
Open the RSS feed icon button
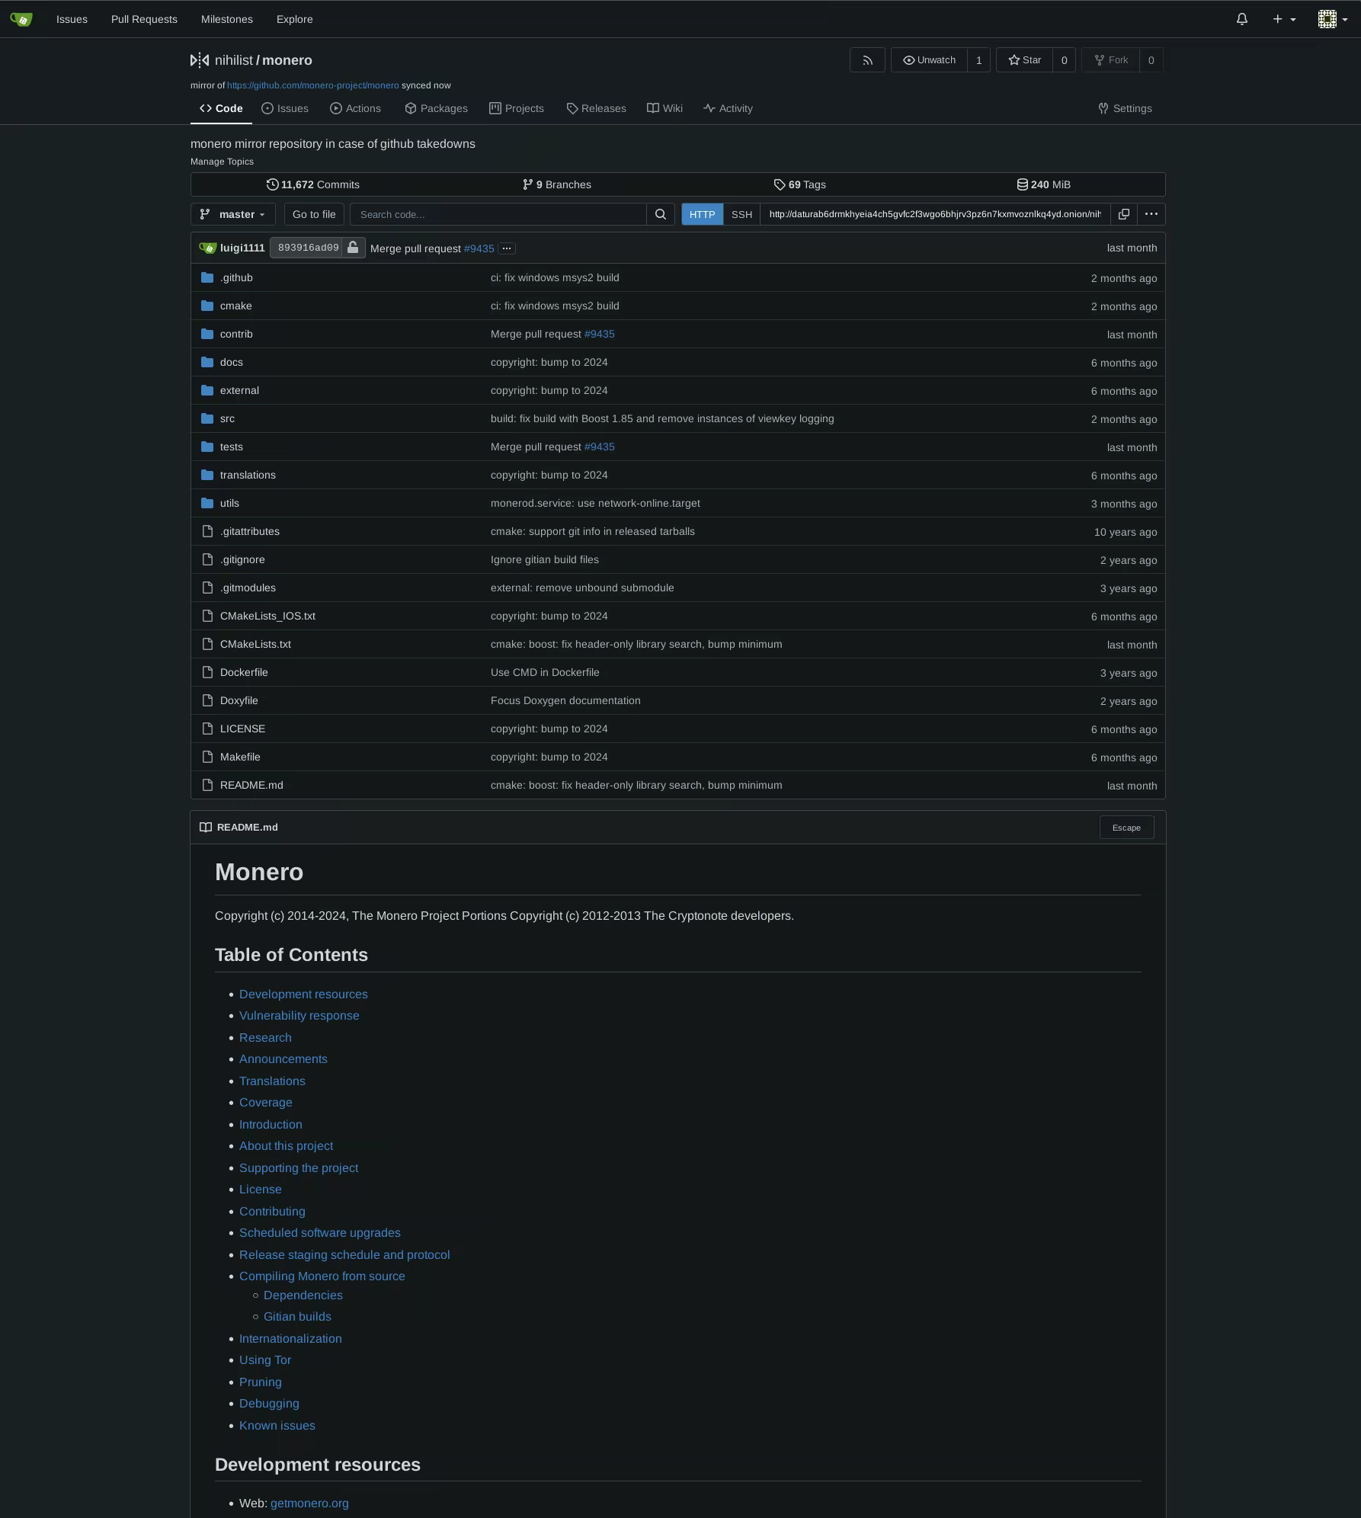(867, 60)
